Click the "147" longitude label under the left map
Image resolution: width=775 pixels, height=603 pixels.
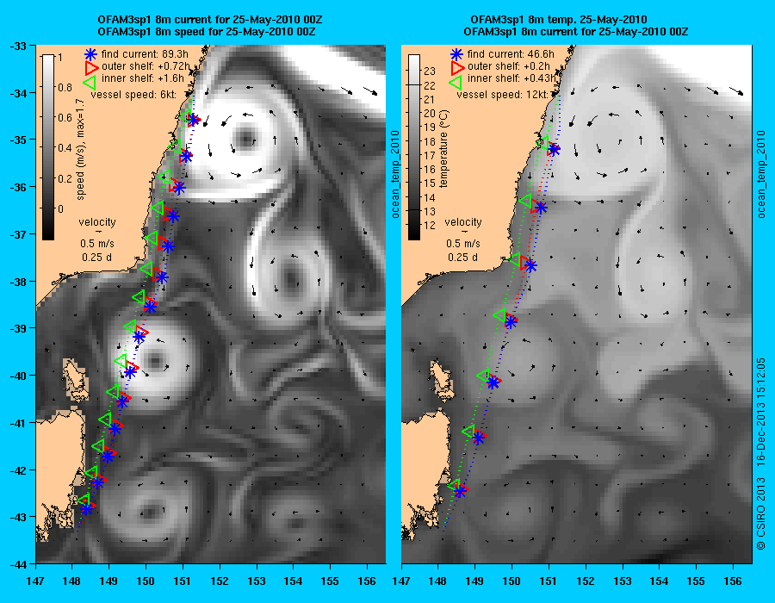click(35, 581)
